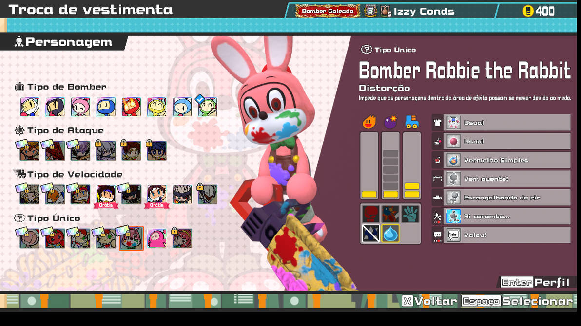Click the blue roller skate speed icon
Screen dimensions: 581x326
[412, 122]
